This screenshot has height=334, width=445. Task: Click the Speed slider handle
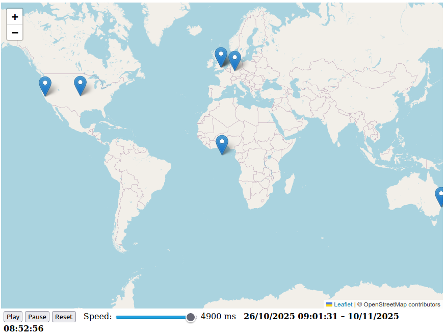click(x=191, y=317)
